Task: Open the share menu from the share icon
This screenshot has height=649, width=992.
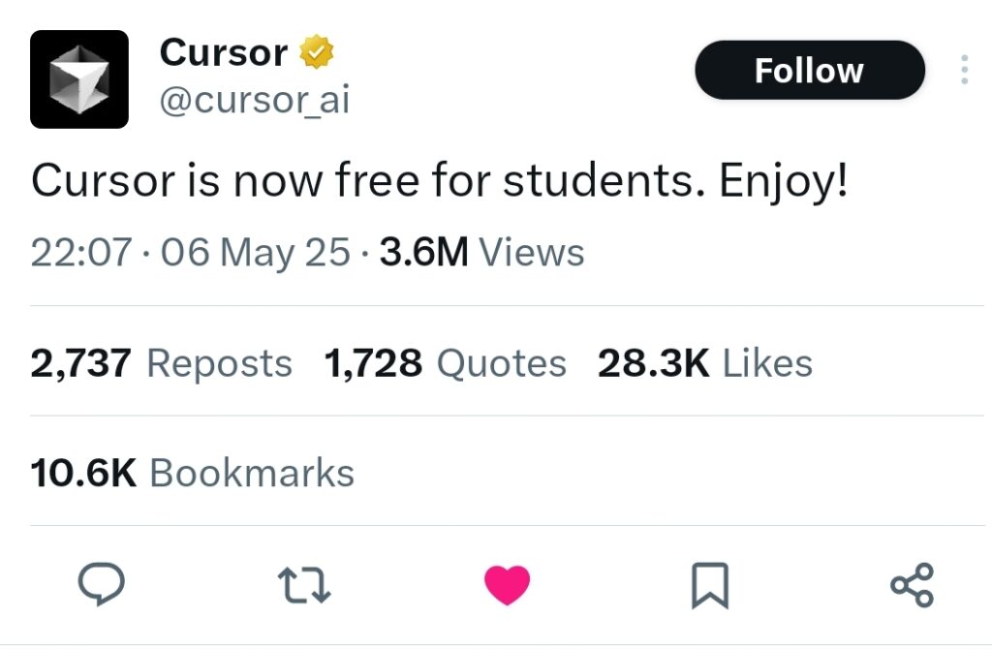Action: pos(912,582)
